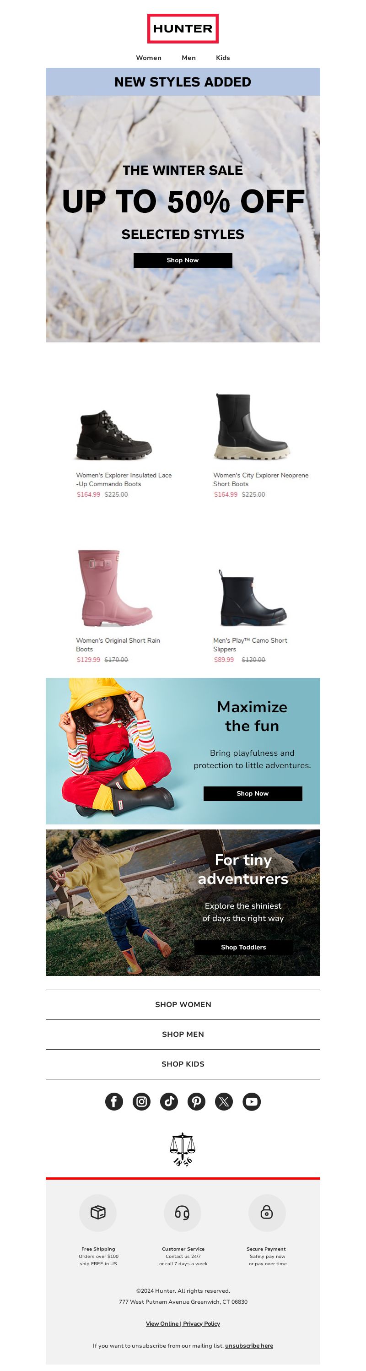Open the X (Twitter) social icon
Screen dimensions: 366x1371
coord(224,1101)
